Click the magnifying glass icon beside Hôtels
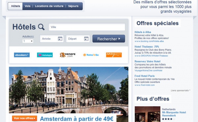 41,27
